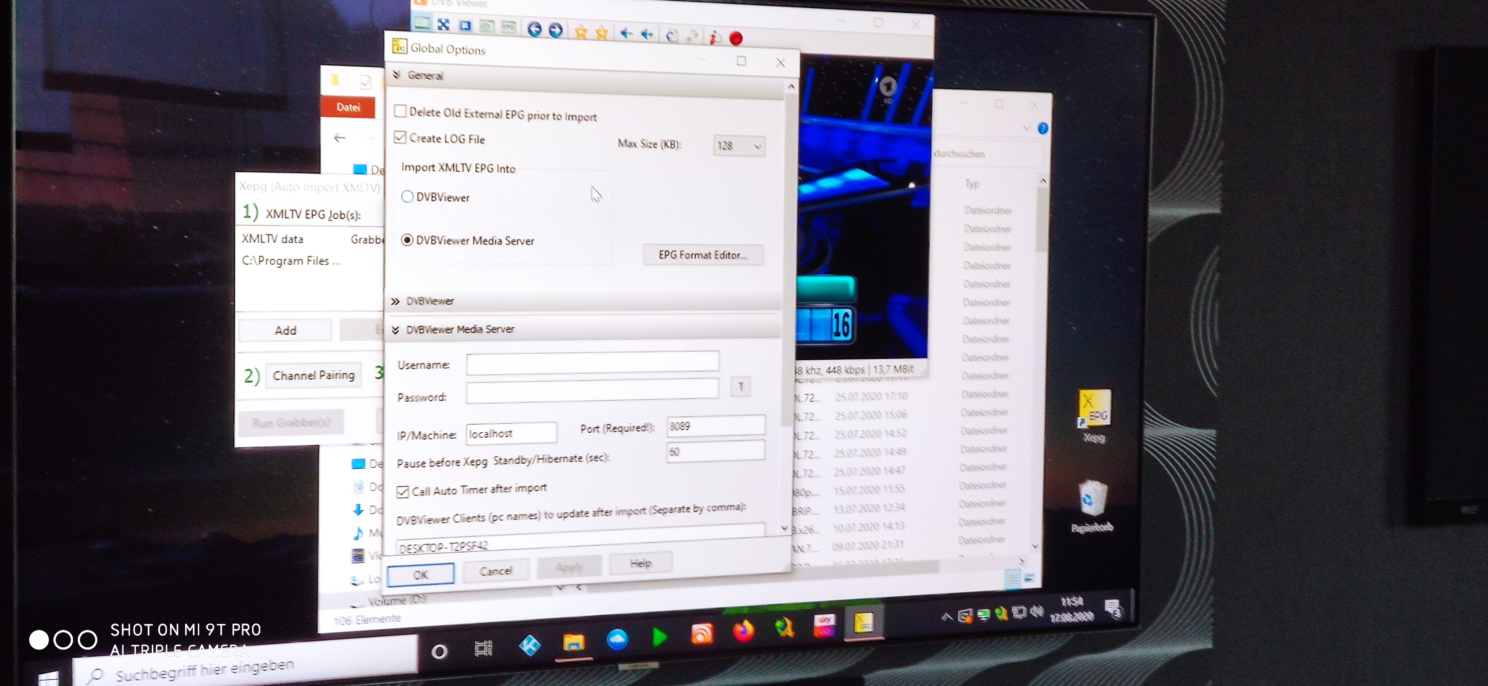Click the EPG toolbar icon in DVBViewer

(x=508, y=27)
